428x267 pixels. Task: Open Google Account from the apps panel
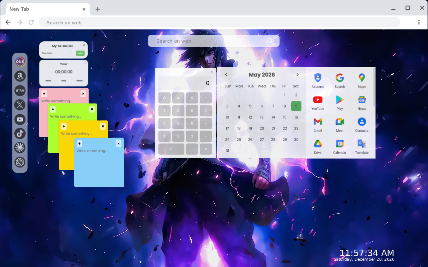coord(318,81)
